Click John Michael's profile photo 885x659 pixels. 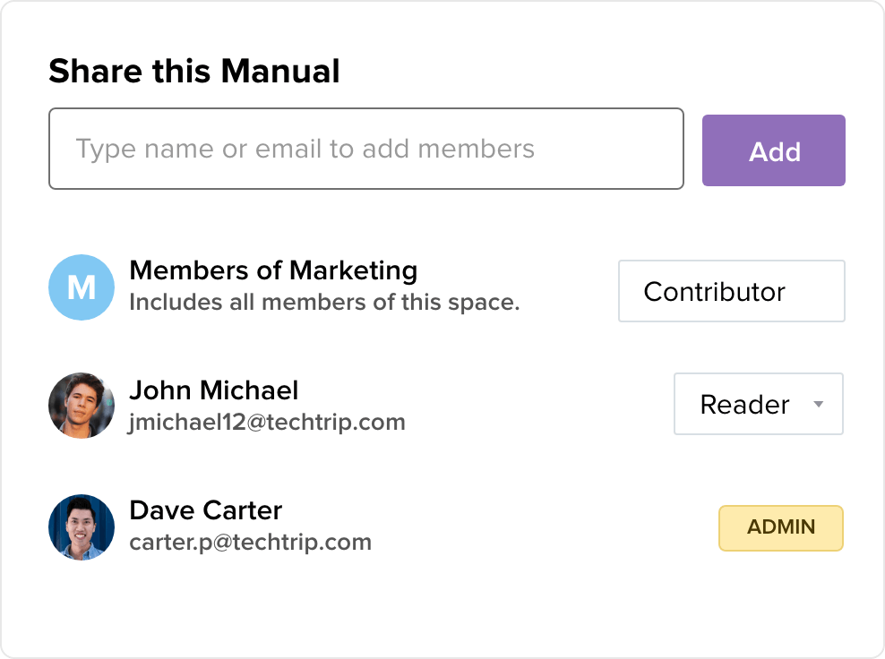pyautogui.click(x=82, y=406)
